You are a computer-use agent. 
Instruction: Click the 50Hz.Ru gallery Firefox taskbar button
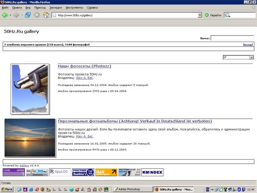tap(174, 189)
